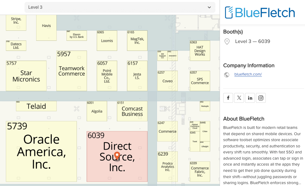305x186 pixels.
Task: Select the Loomis booth 6065
Action: point(107,41)
